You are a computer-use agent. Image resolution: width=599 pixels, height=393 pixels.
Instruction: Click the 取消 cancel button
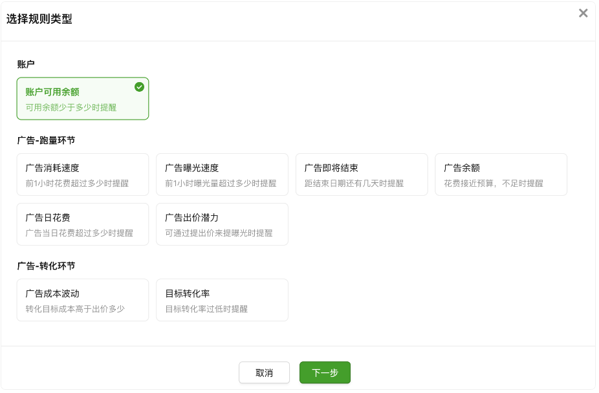264,372
